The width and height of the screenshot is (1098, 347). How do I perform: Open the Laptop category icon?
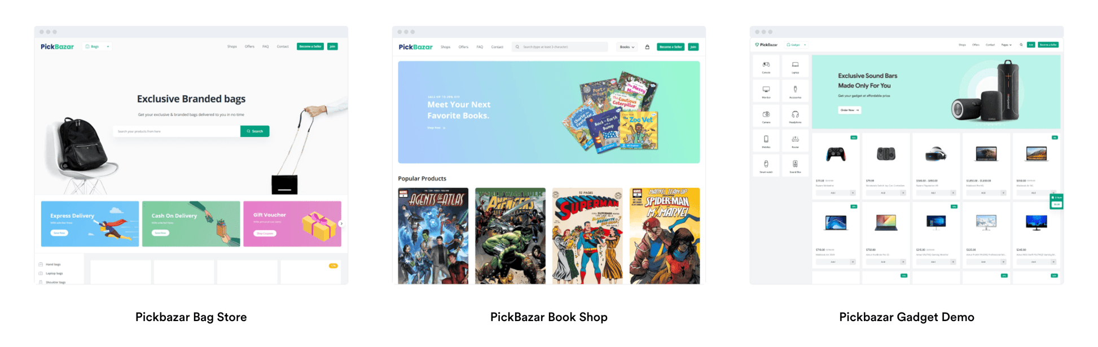coord(795,66)
